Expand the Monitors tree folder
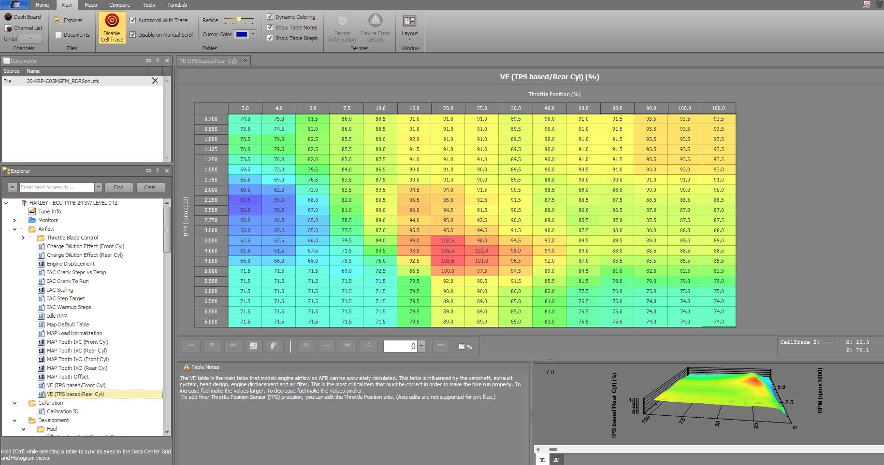Image resolution: width=884 pixels, height=465 pixels. pos(14,220)
